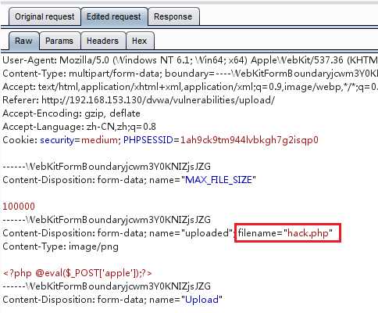Click the Accept-Encoding gzip, deflate line
The image size is (378, 313).
click(x=71, y=113)
